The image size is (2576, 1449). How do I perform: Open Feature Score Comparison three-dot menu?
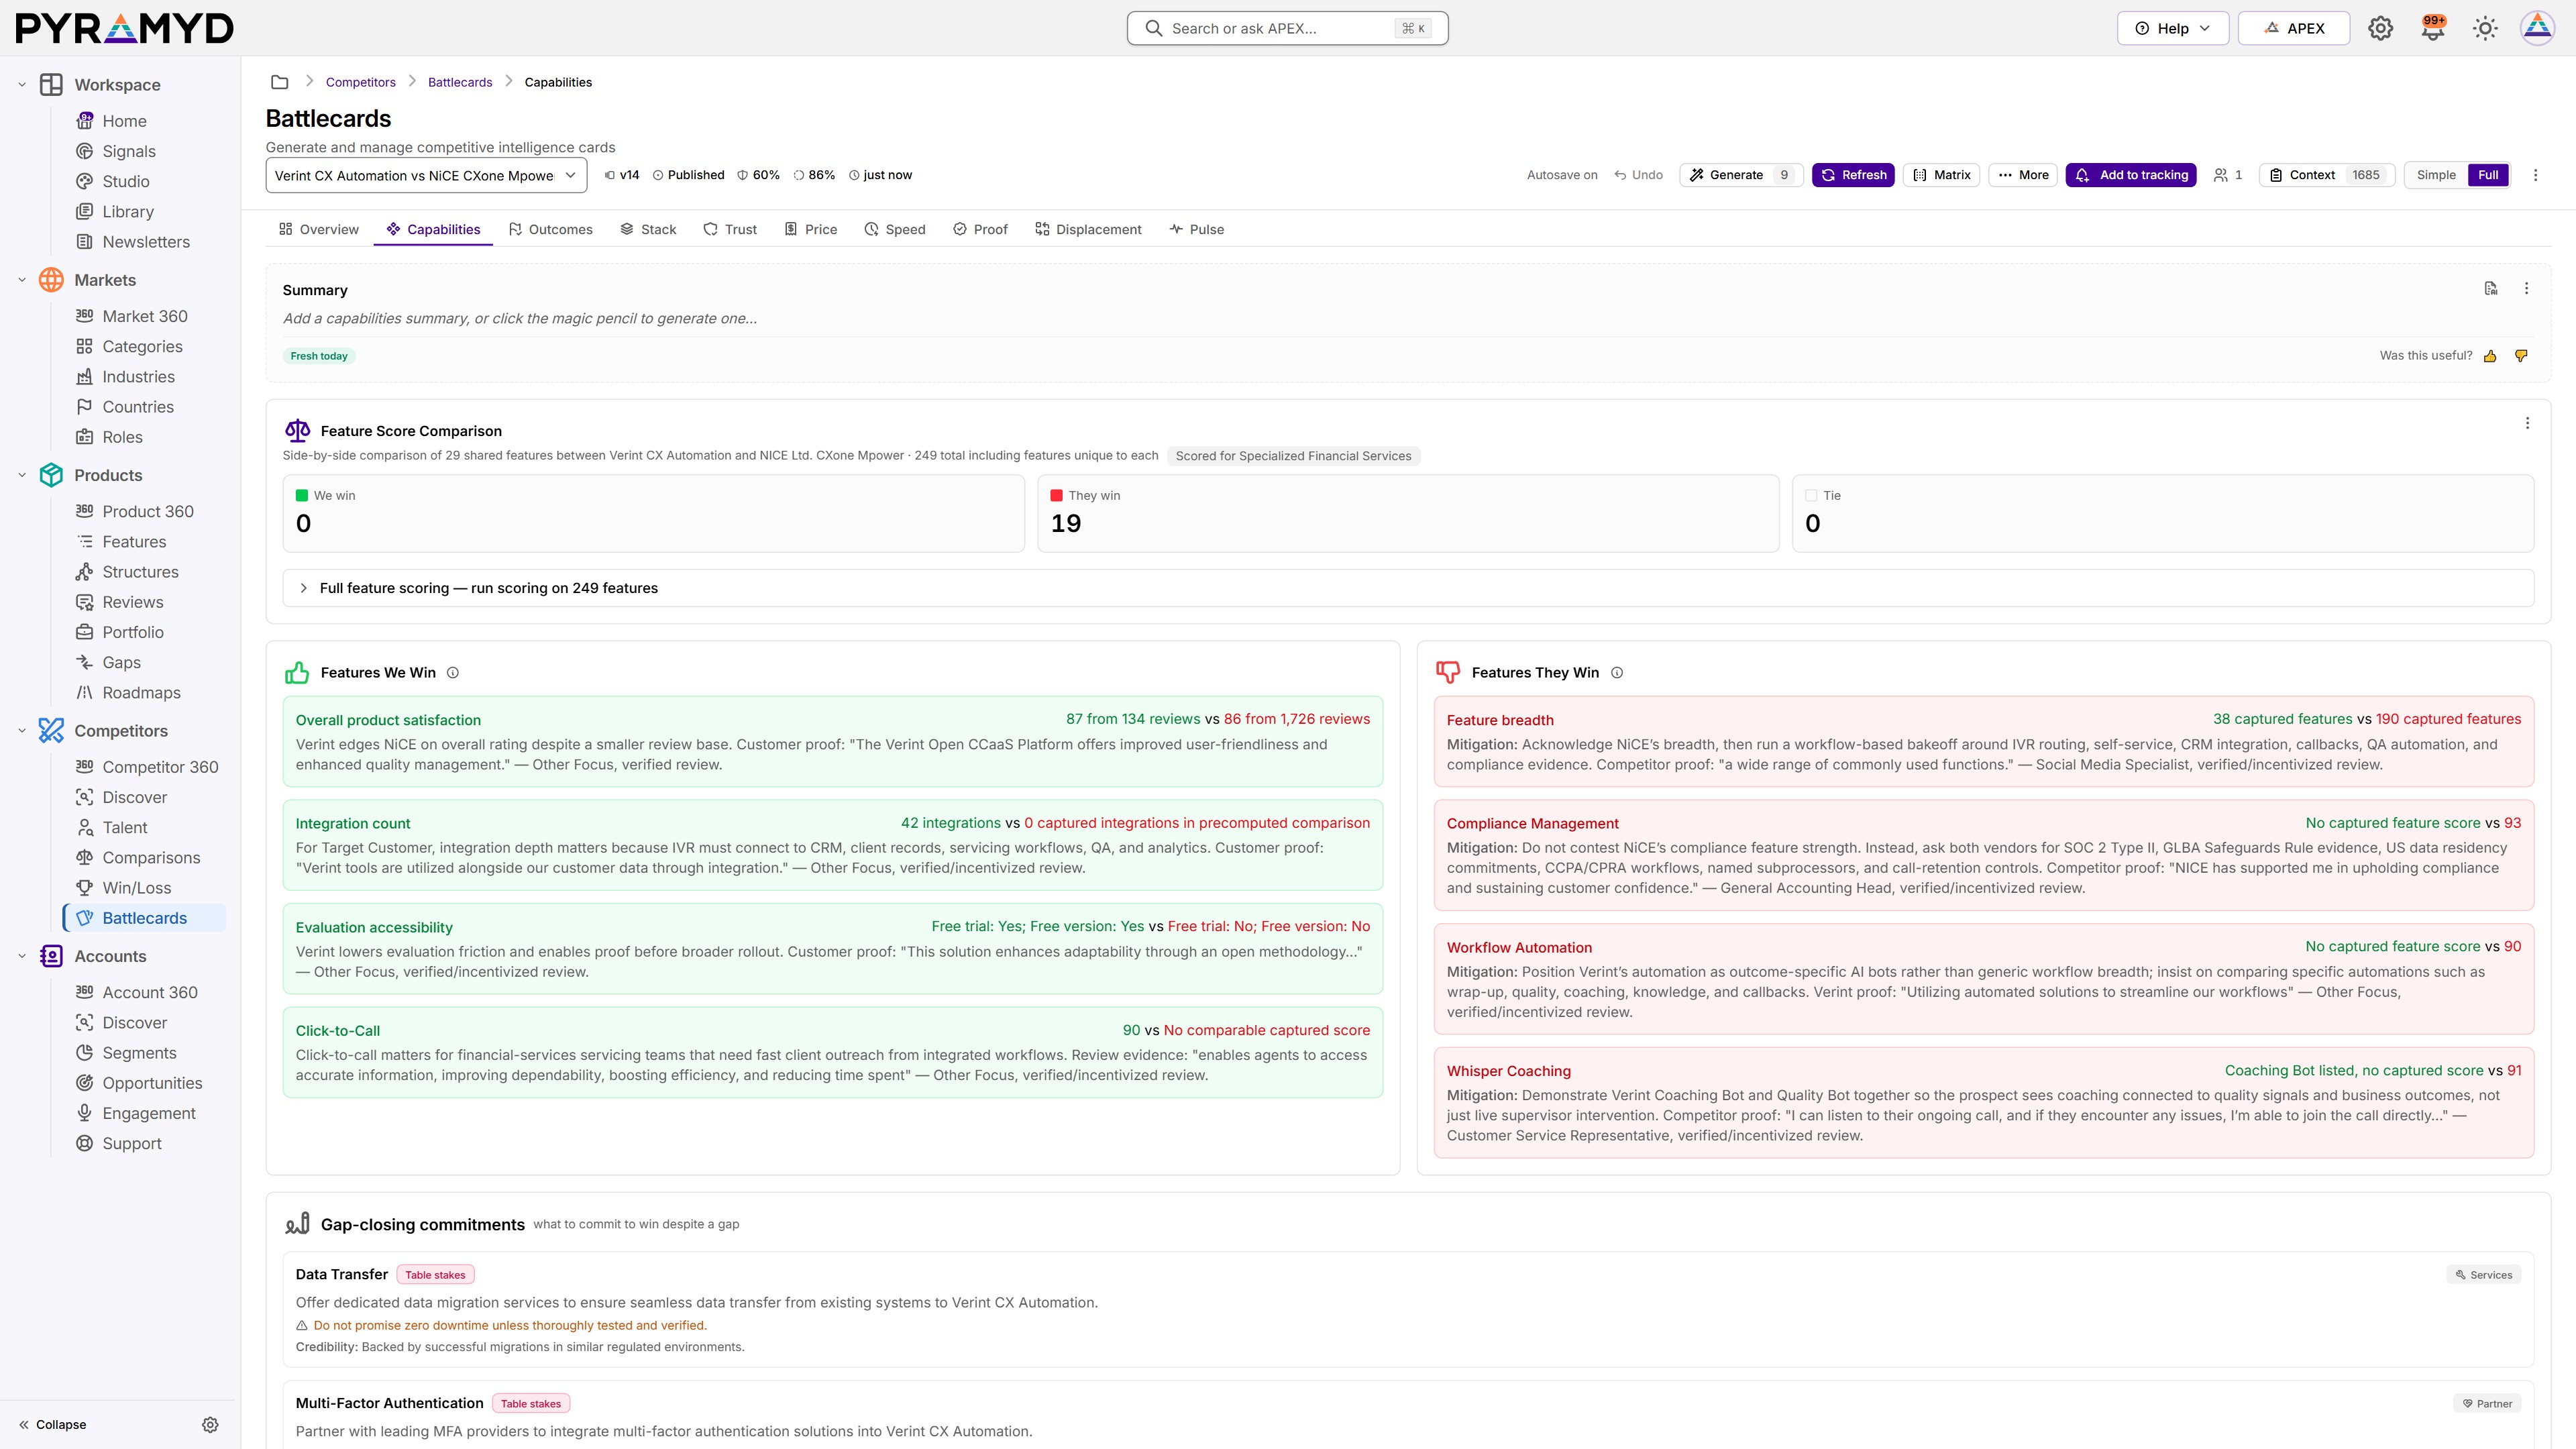tap(2527, 423)
